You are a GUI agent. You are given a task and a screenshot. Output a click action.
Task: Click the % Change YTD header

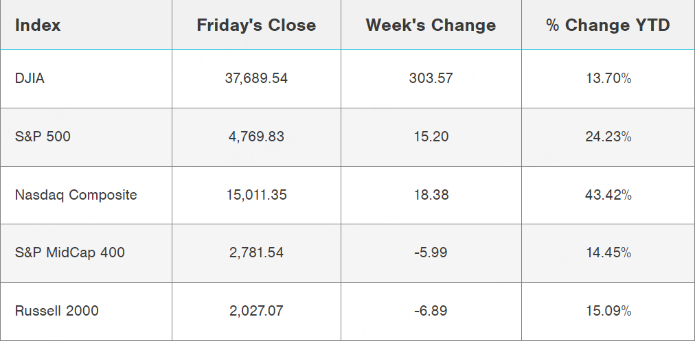[x=608, y=25]
